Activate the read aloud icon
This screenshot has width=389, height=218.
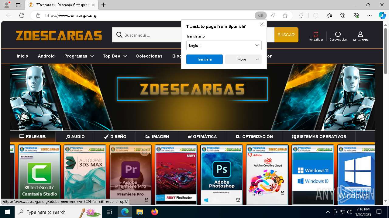pos(273,15)
